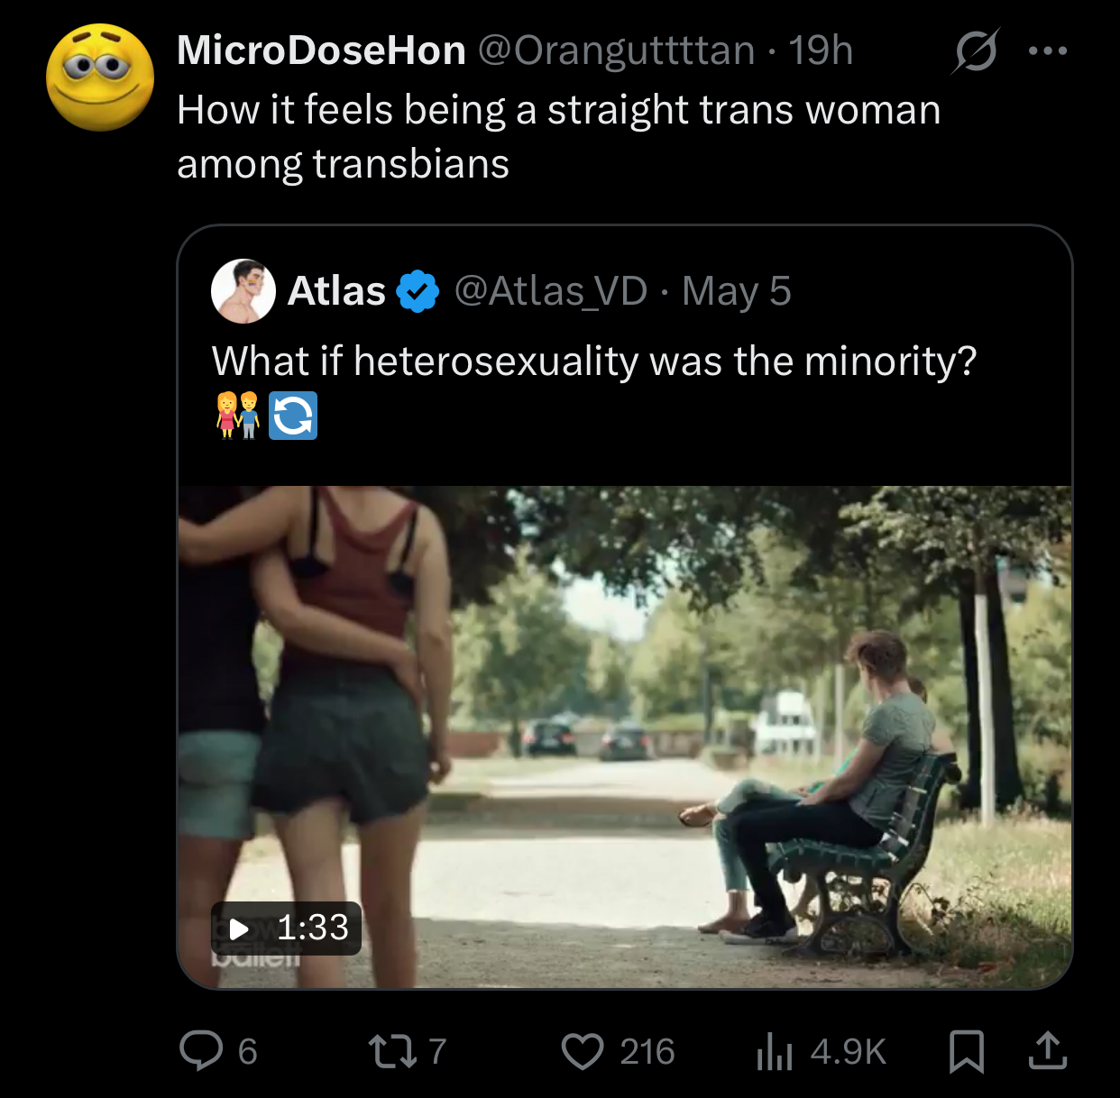
Task: Open the reply comments icon
Action: click(x=201, y=1051)
